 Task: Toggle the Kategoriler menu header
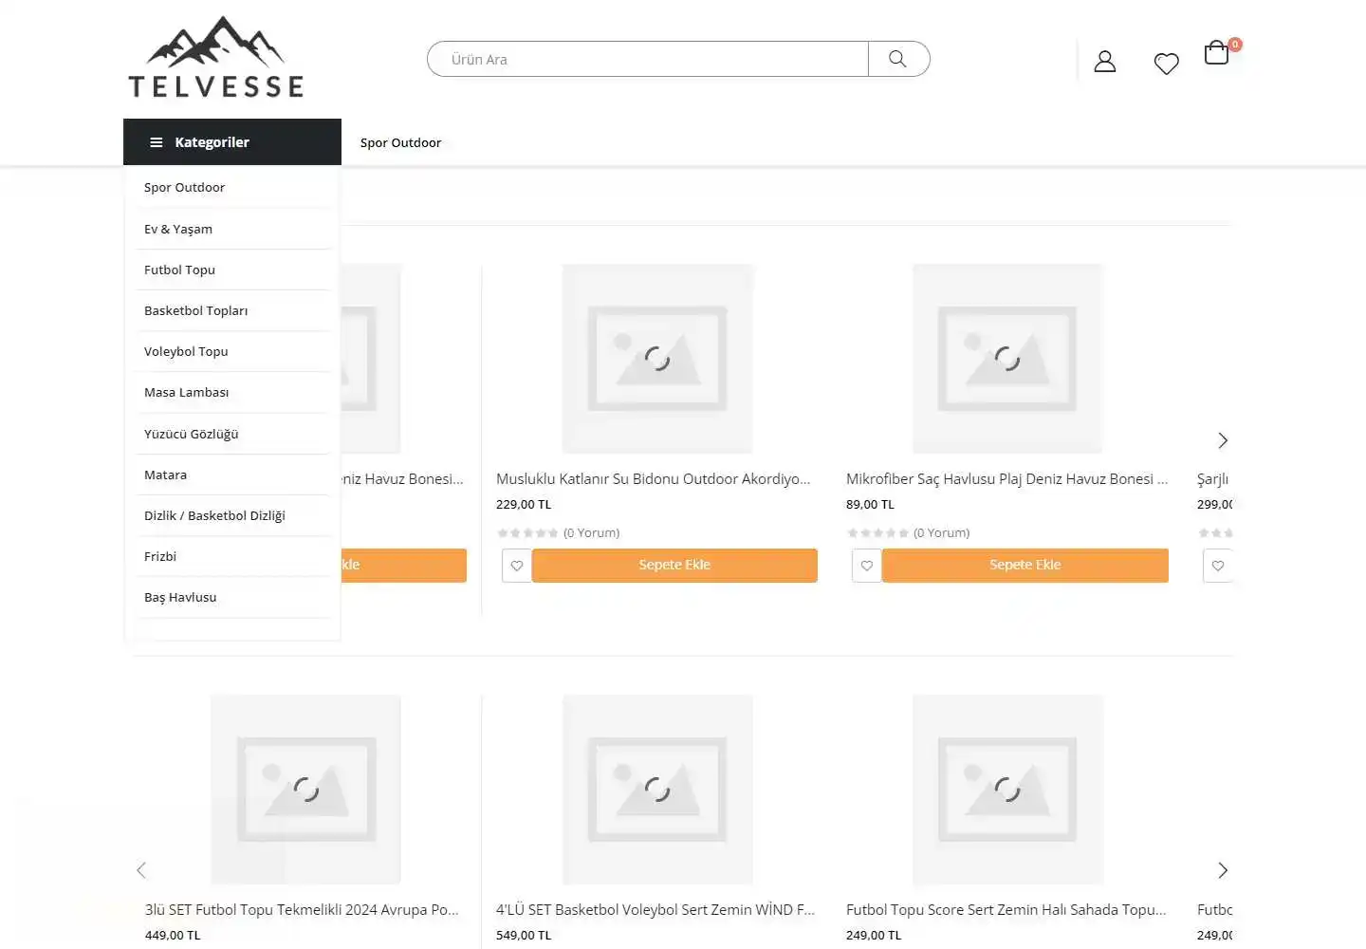pyautogui.click(x=232, y=142)
